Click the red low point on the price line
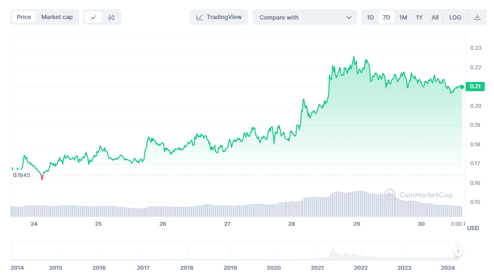The width and height of the screenshot is (494, 278). tap(42, 178)
